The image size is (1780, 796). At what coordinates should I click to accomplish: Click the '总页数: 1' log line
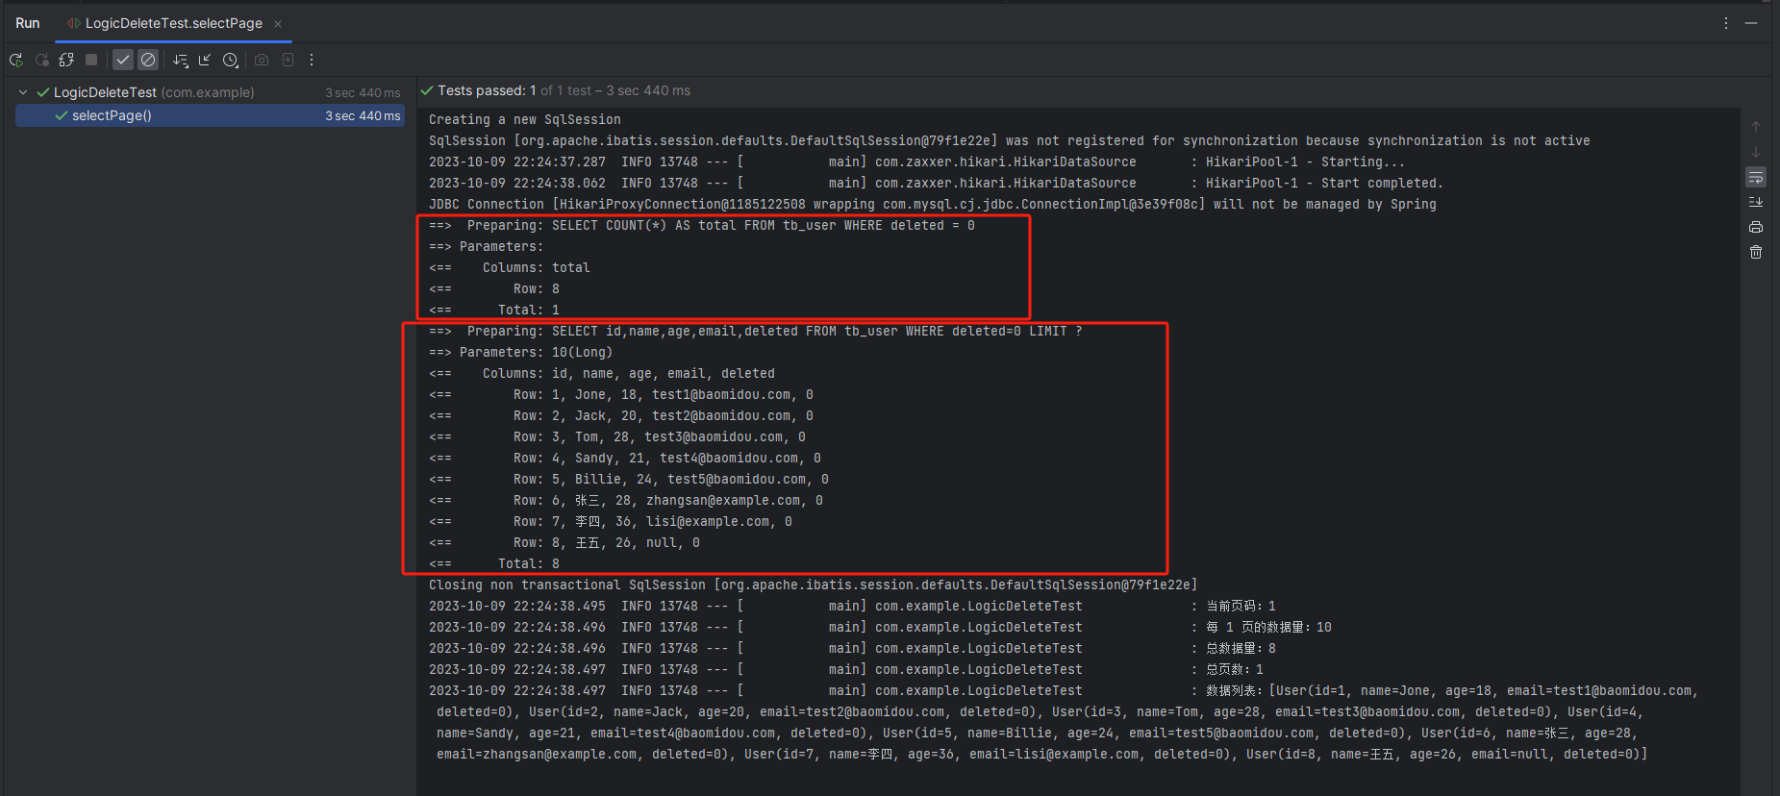click(x=846, y=669)
